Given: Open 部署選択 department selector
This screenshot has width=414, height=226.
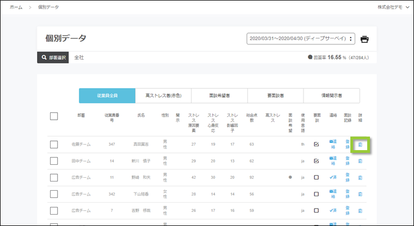Looking at the screenshot, I should 53,57.
